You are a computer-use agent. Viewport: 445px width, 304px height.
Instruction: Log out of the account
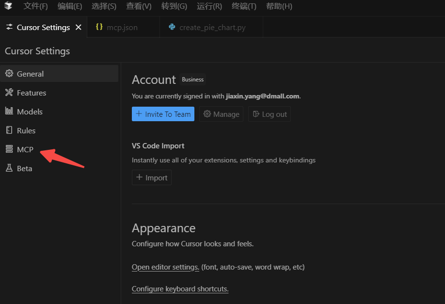coord(270,114)
